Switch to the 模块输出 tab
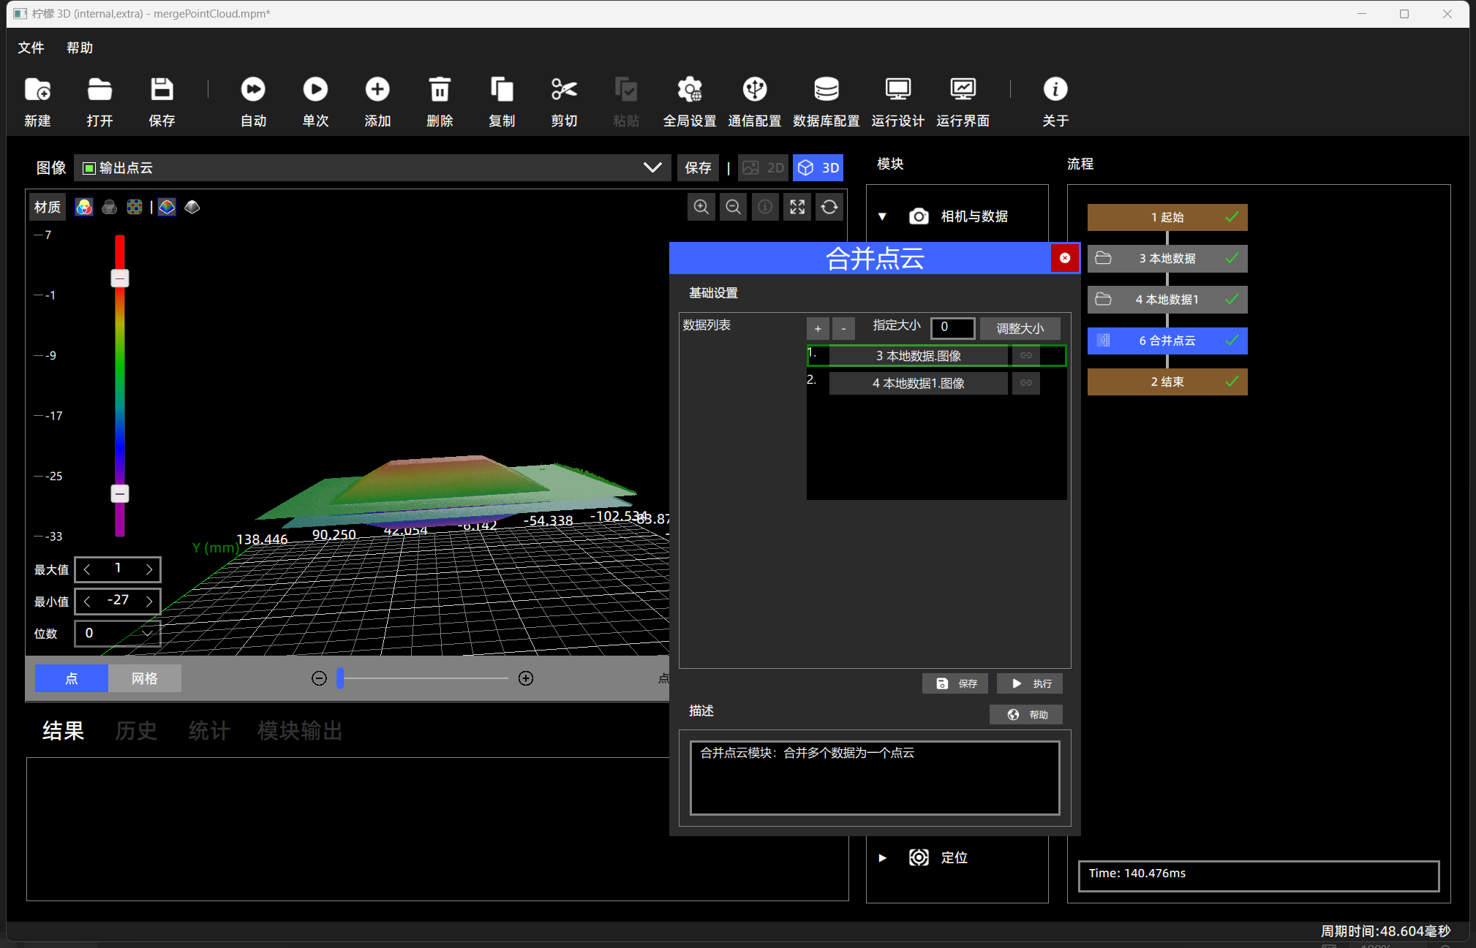 point(300,730)
